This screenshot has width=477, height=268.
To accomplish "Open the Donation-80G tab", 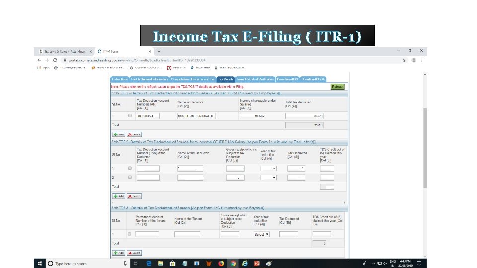I will [x=287, y=79].
